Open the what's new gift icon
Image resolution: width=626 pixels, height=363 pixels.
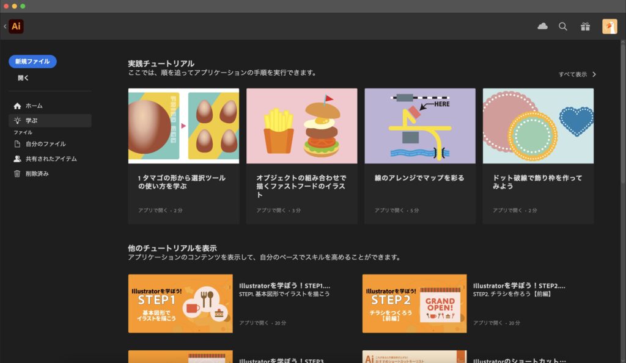pos(584,26)
